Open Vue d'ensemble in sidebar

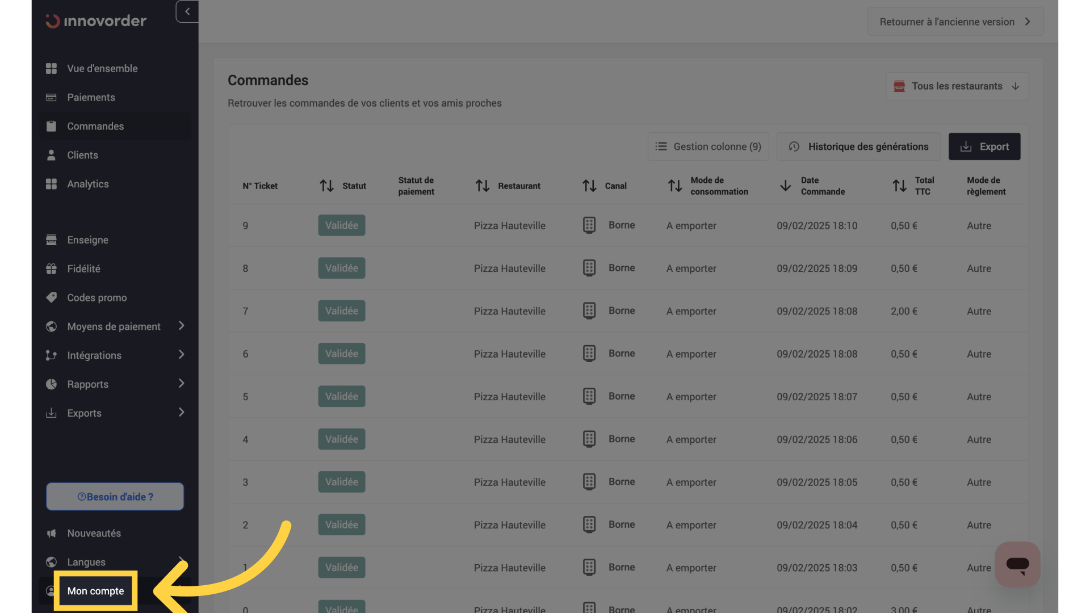click(x=102, y=68)
